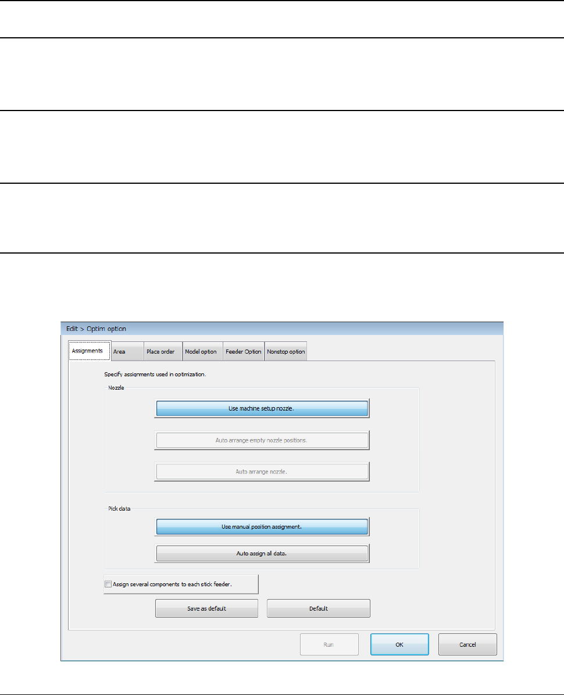
Task: Click the Run button
Action: coord(329,644)
